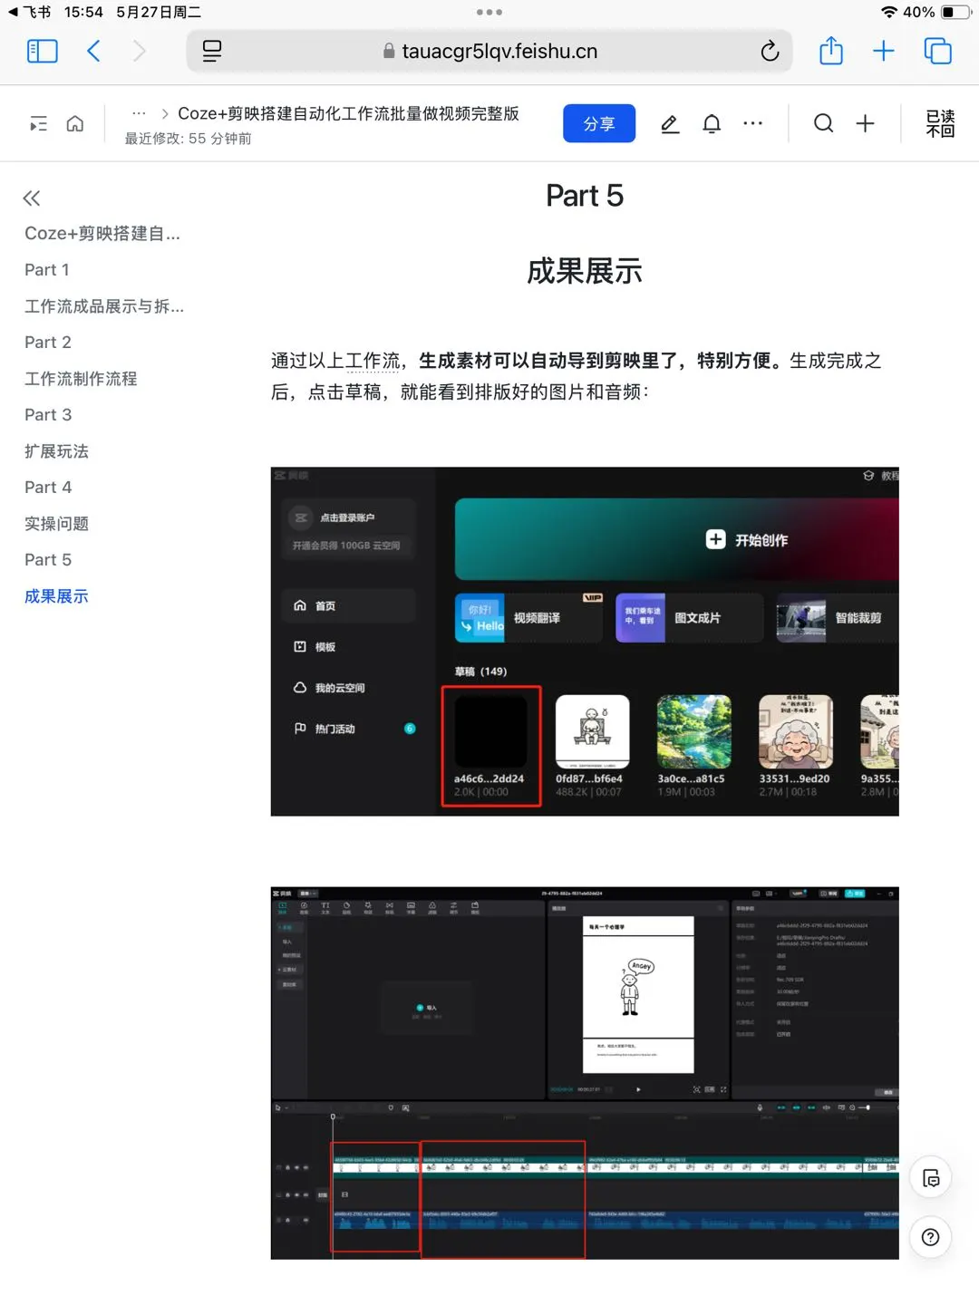
Task: Tap the floating help question-mark icon
Action: tap(930, 1237)
